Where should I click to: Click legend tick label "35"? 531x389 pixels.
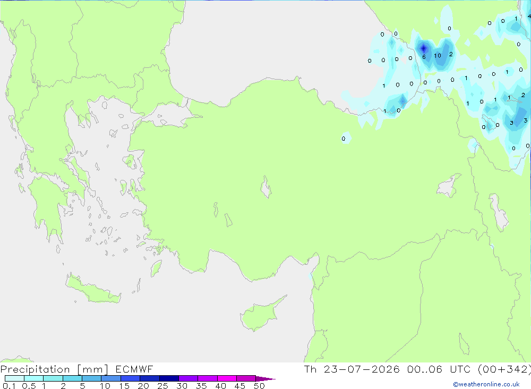pos(201,386)
